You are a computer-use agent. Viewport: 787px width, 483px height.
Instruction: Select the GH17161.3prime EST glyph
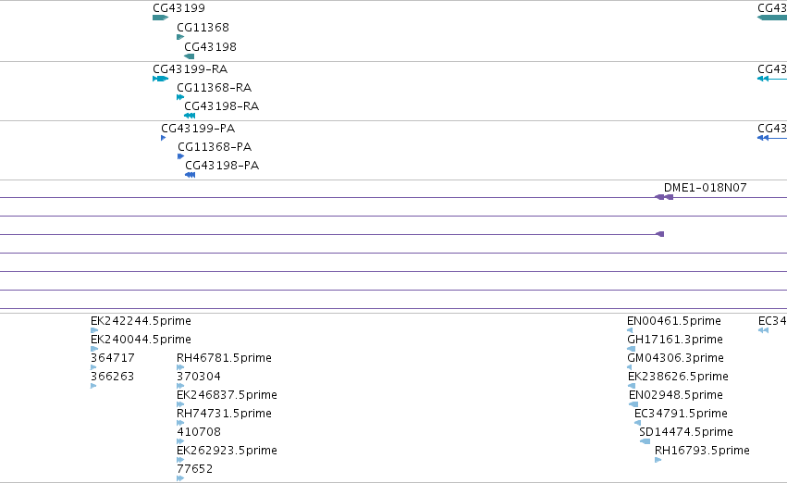pyautogui.click(x=632, y=349)
